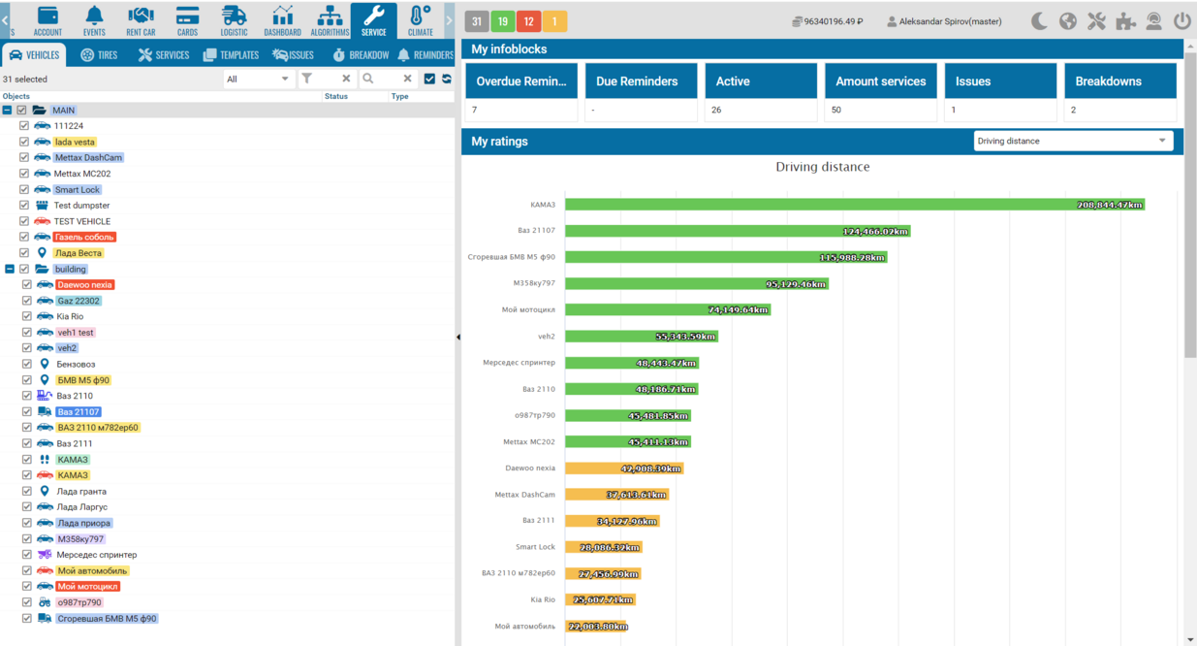
Task: Click the Overdue Reminders infoblock
Action: (521, 81)
